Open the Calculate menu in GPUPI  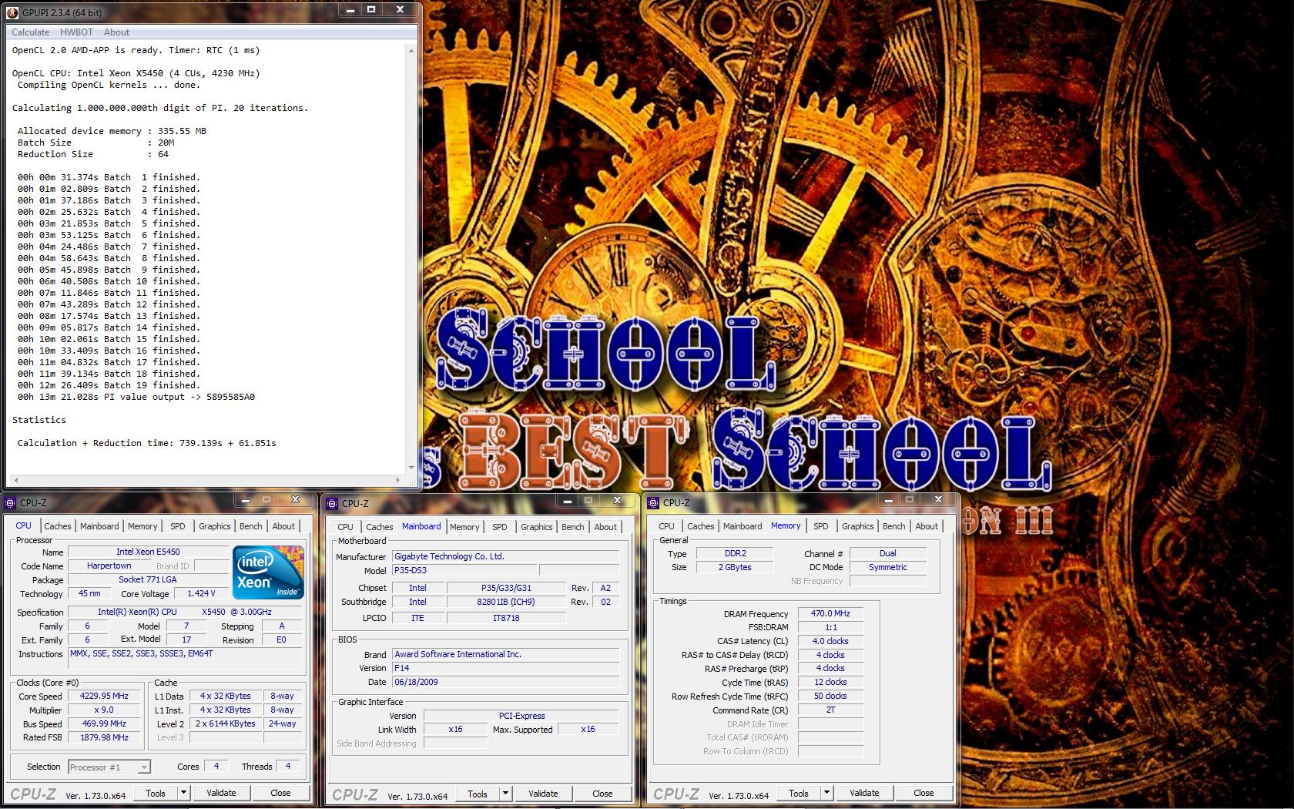coord(30,32)
